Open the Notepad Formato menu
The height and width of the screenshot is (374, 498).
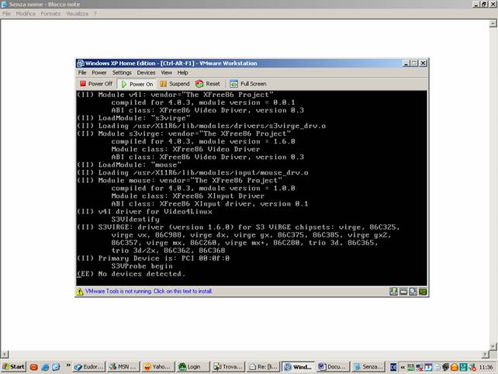pos(51,14)
